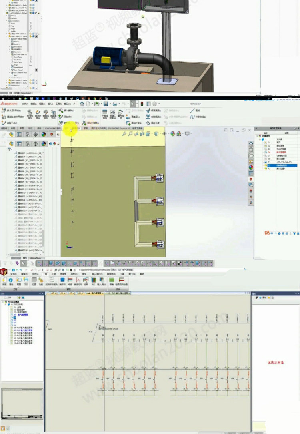Select the Spline tool 样条曲线
Viewport: 300px width, 434px height.
click(198, 117)
